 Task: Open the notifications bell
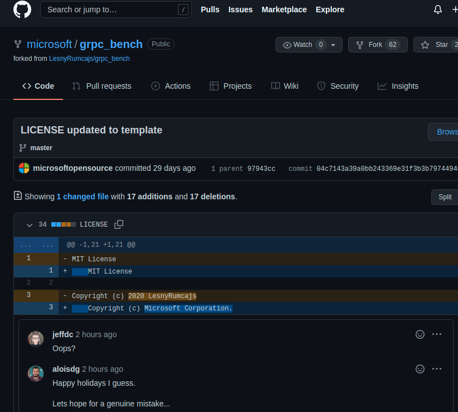(437, 9)
